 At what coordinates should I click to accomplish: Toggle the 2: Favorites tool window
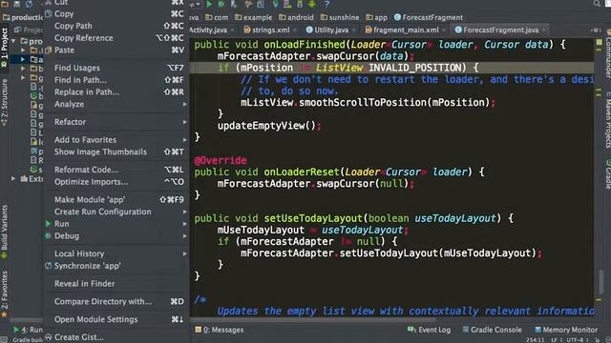pos(4,293)
